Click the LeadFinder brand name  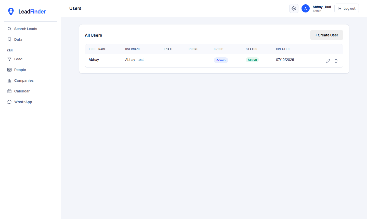[x=32, y=11]
